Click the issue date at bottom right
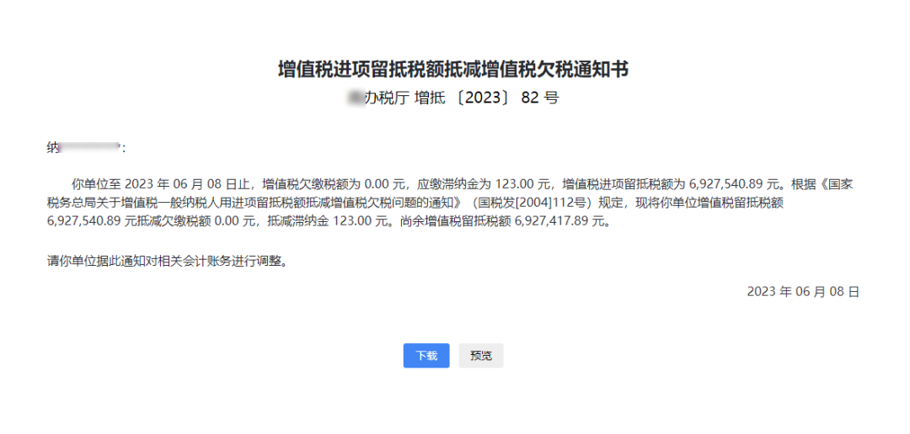Screen dimensions: 910x434 coord(802,292)
